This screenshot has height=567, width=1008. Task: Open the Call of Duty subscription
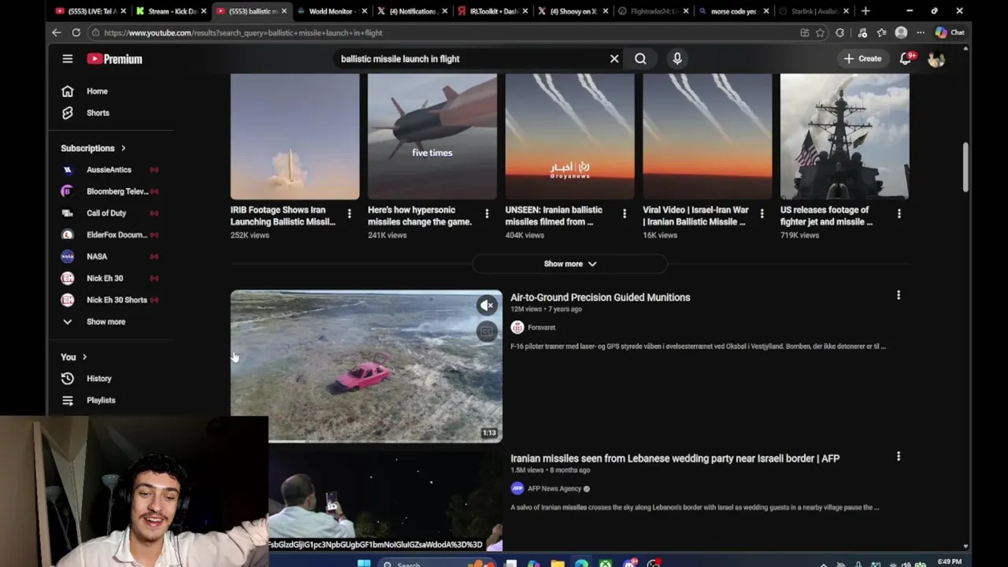click(110, 213)
